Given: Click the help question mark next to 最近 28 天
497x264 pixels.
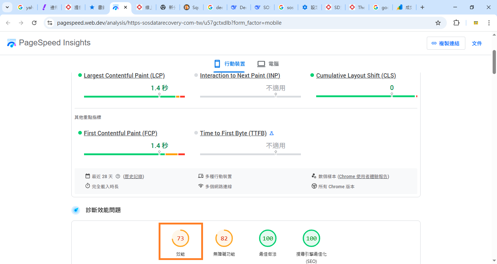Looking at the screenshot, I should (118, 177).
